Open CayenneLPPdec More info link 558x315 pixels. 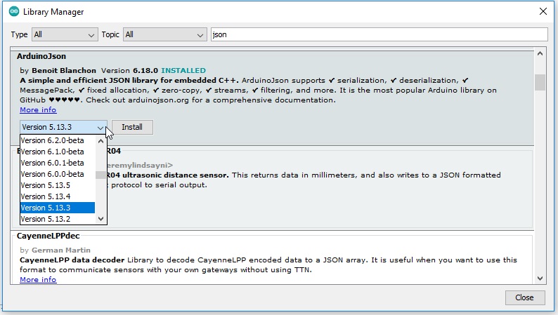[x=38, y=279]
